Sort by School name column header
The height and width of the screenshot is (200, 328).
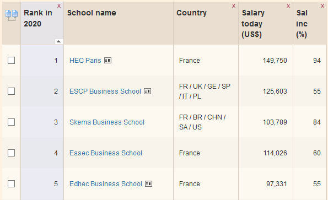point(92,13)
